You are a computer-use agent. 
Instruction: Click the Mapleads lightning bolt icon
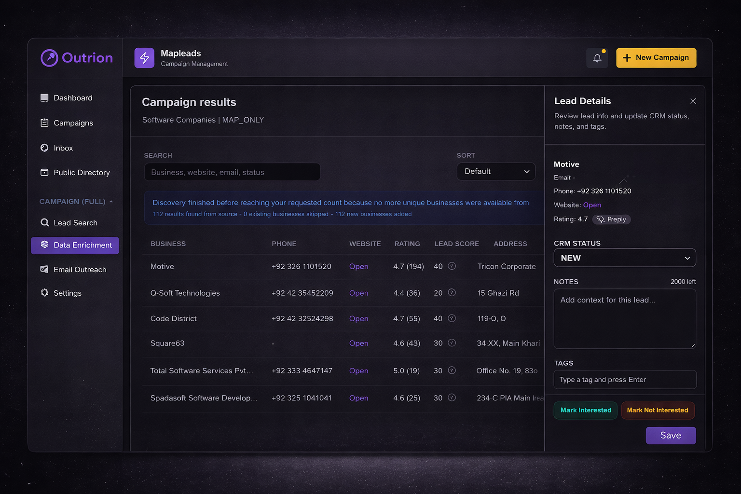click(x=144, y=58)
